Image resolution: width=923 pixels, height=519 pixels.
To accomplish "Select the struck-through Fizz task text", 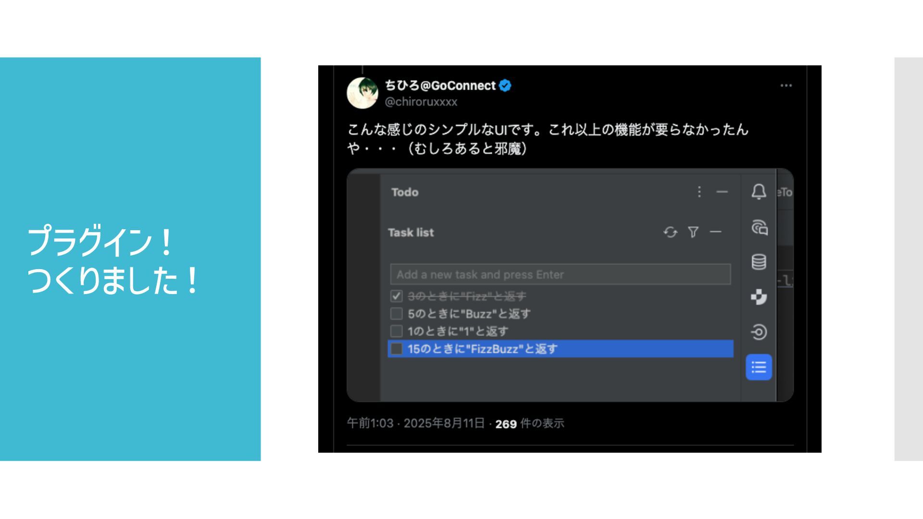I will pyautogui.click(x=467, y=296).
